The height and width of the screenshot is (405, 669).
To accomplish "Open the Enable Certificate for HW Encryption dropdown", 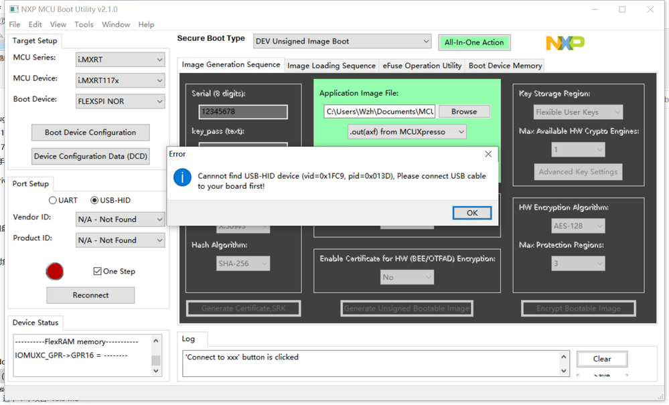I will [407, 277].
